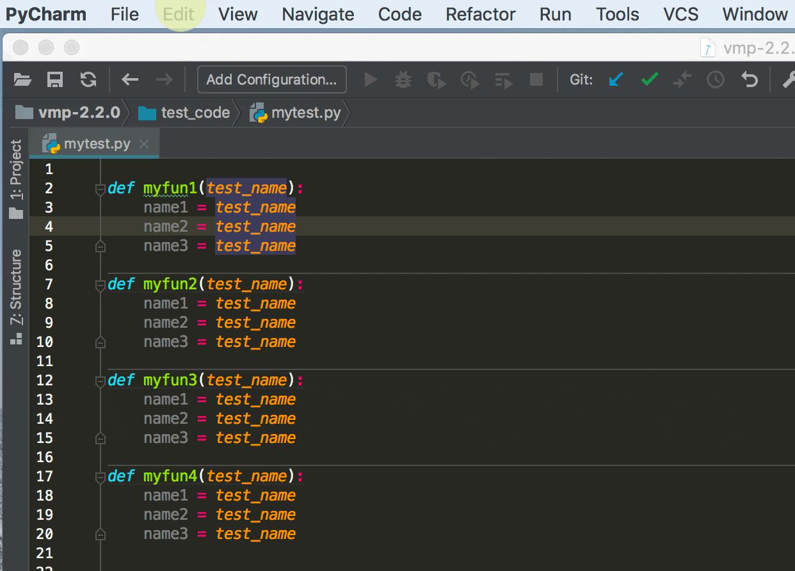Open the Refactor menu
Screen dimensions: 795x571
point(480,14)
